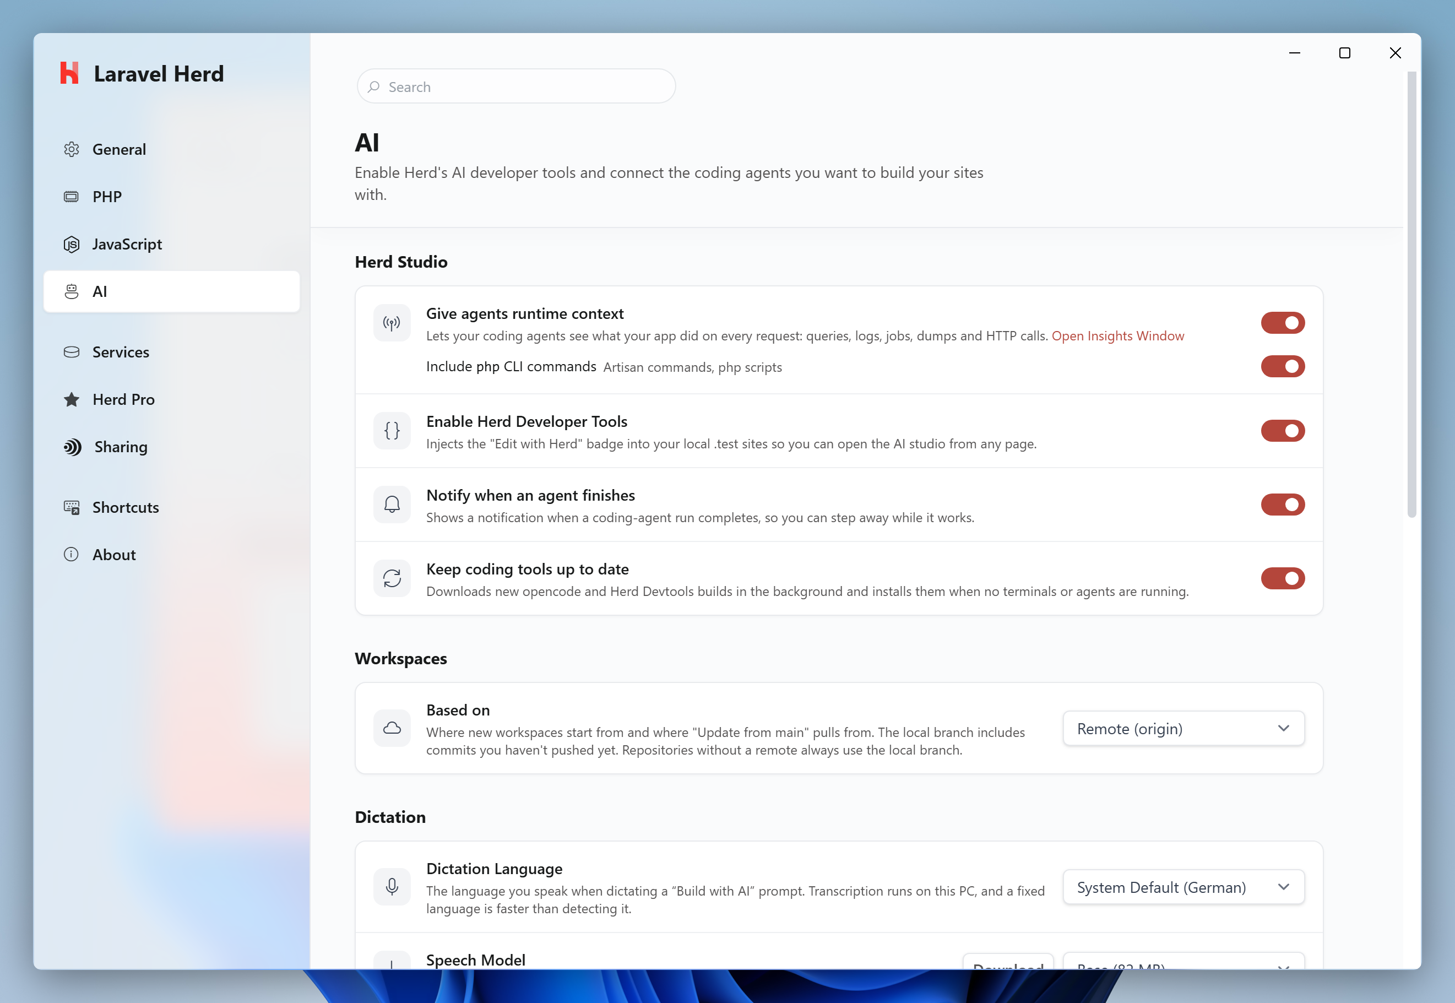
Task: Click the Herd Pro star icon
Action: 72,400
